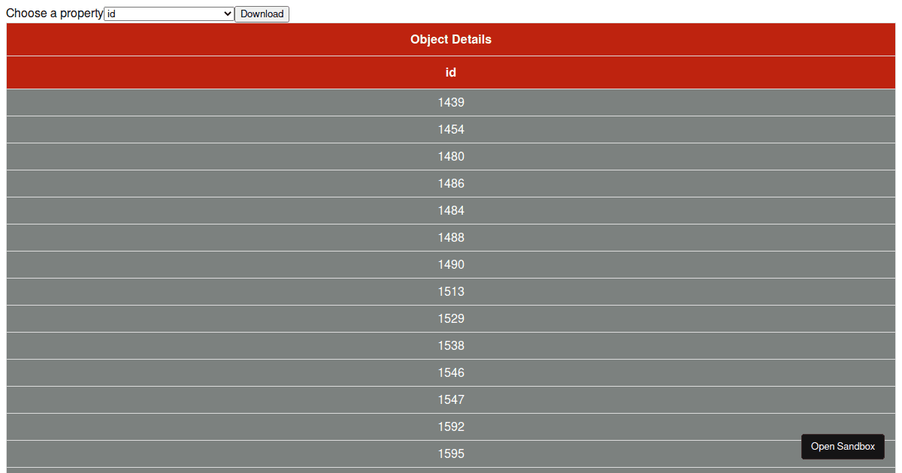Choose a different property from the dropdown
The width and height of the screenshot is (902, 473).
tap(168, 14)
